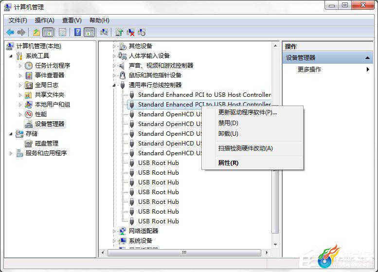Click the Disable device toolbar icon with down arrow

(x=142, y=32)
